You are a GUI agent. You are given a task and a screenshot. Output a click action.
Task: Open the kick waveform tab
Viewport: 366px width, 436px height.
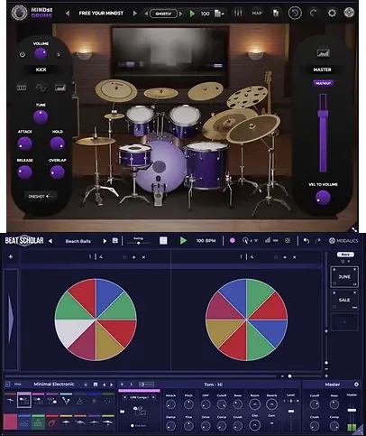click(x=41, y=88)
